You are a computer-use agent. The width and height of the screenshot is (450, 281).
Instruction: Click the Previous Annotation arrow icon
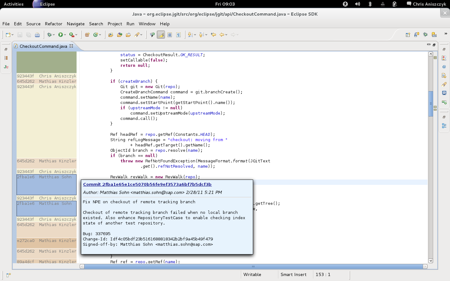202,35
